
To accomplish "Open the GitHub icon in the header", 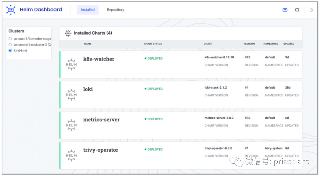I will click(x=297, y=10).
